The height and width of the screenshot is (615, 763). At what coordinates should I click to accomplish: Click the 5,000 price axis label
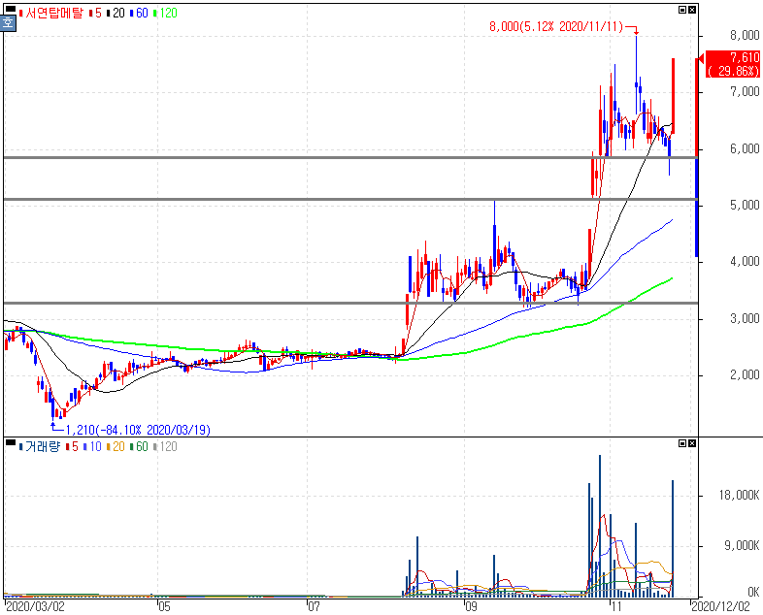coord(745,205)
